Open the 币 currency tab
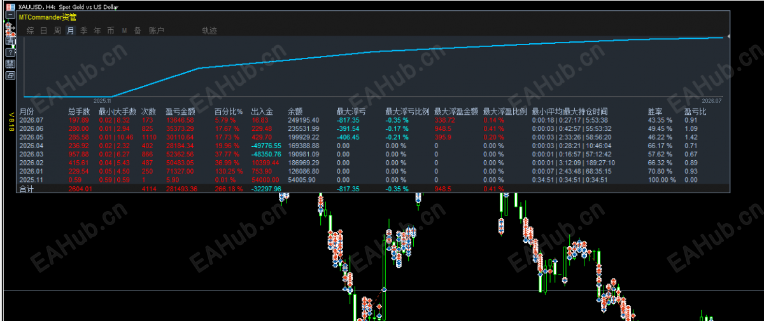This screenshot has width=764, height=321. pos(111,31)
